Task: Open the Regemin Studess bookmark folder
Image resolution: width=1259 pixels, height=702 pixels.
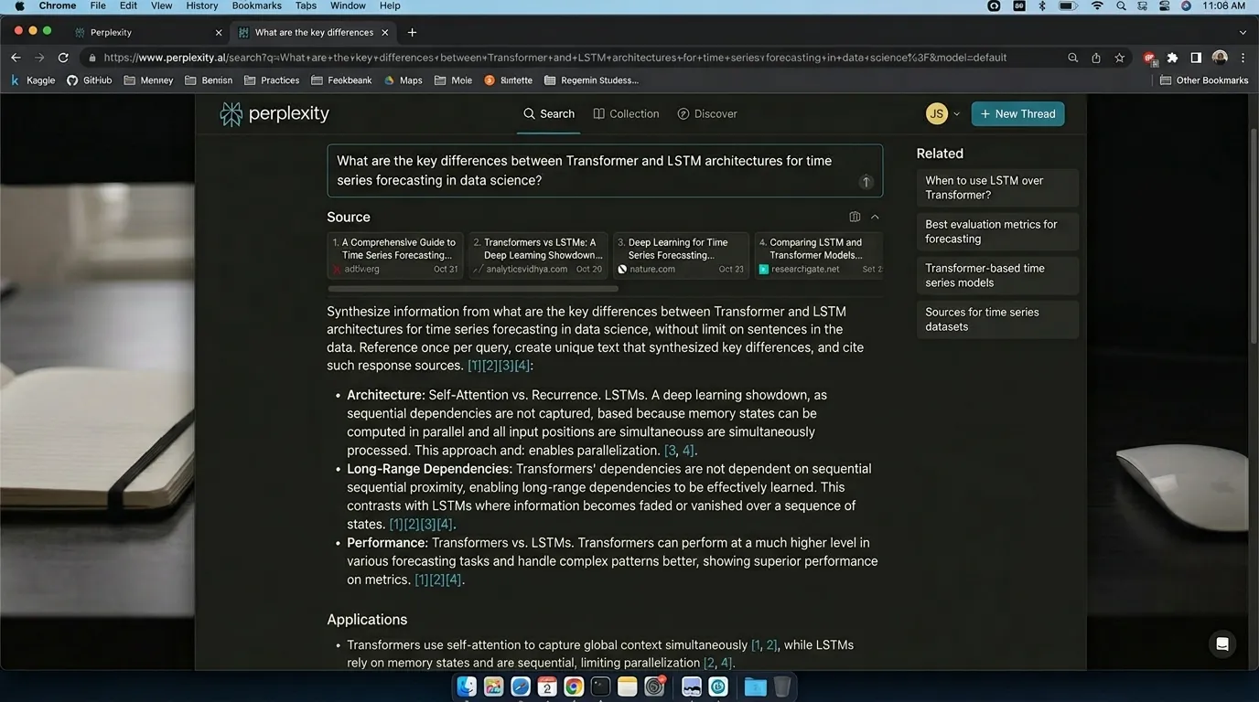Action: [591, 80]
